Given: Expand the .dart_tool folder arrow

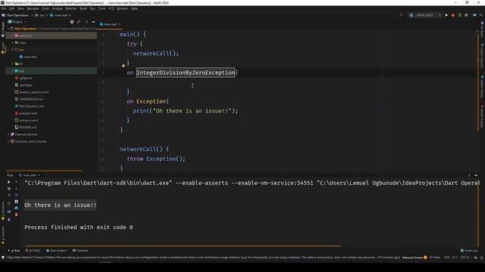Looking at the screenshot, I should pos(12,36).
